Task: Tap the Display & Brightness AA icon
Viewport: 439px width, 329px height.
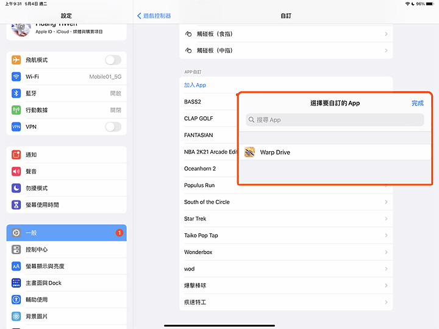Action: pyautogui.click(x=16, y=266)
